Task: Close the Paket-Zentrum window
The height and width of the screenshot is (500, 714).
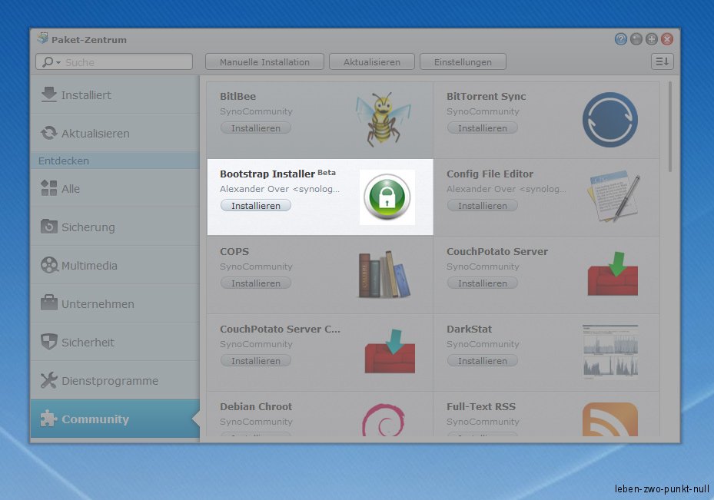Action: click(x=667, y=39)
